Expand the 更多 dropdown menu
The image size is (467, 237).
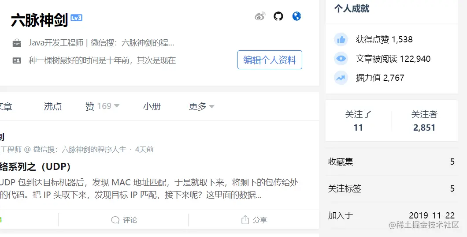click(201, 106)
